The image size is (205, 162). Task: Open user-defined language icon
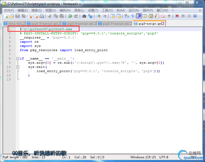(145, 16)
